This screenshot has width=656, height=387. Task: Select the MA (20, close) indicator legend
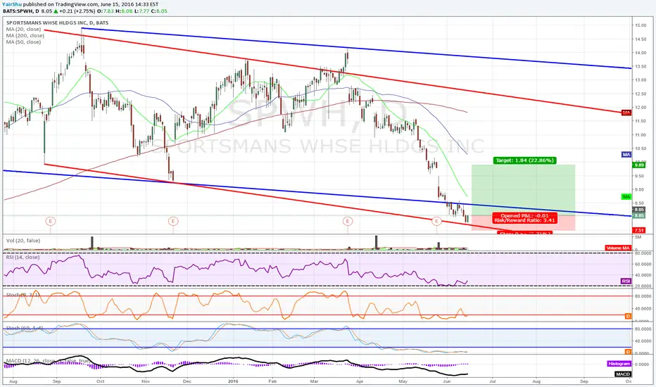pyautogui.click(x=23, y=30)
